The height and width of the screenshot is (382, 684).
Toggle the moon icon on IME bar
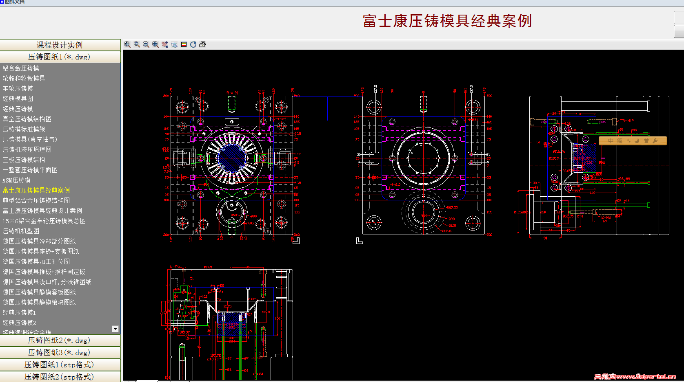[637, 141]
